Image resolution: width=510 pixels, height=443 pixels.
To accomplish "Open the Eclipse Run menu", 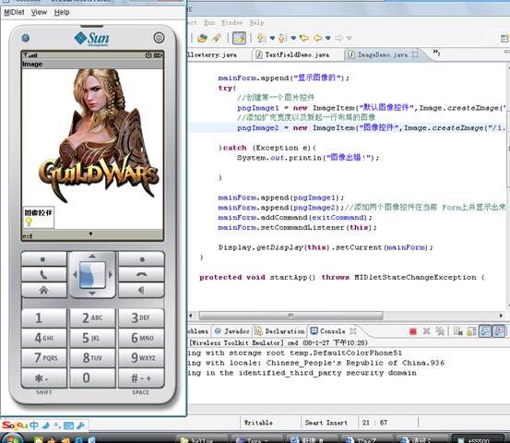I will 209,22.
